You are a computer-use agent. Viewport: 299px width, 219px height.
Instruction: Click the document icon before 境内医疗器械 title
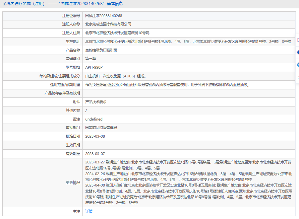pyautogui.click(x=4, y=4)
